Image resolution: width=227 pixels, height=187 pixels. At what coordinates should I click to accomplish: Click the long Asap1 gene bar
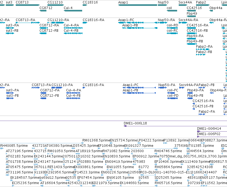click(x=138, y=5)
